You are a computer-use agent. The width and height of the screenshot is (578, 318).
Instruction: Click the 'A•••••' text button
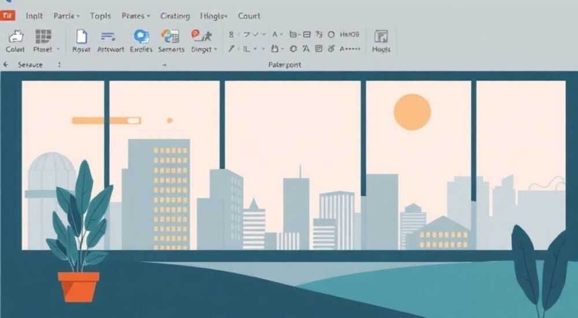350,49
